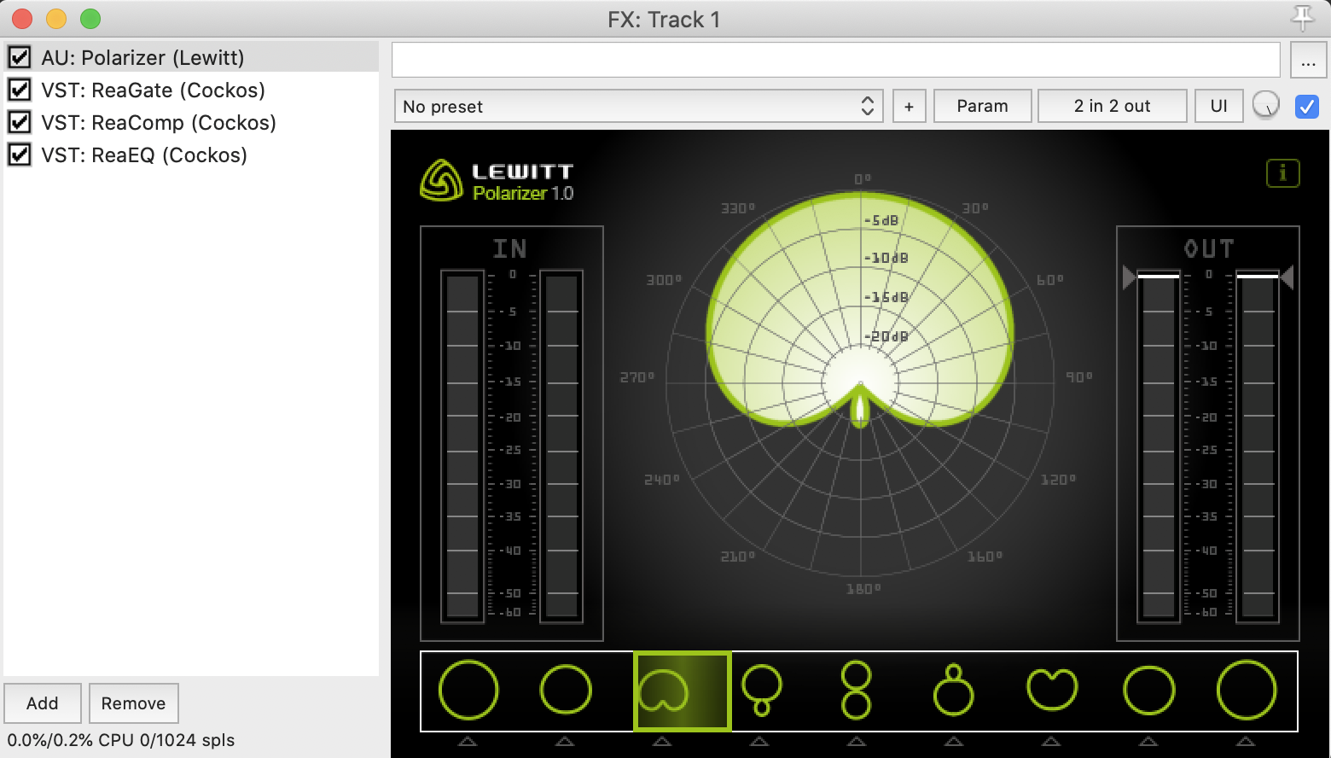The width and height of the screenshot is (1331, 758).
Task: Click the triangle below the figure-8 pattern
Action: click(856, 742)
